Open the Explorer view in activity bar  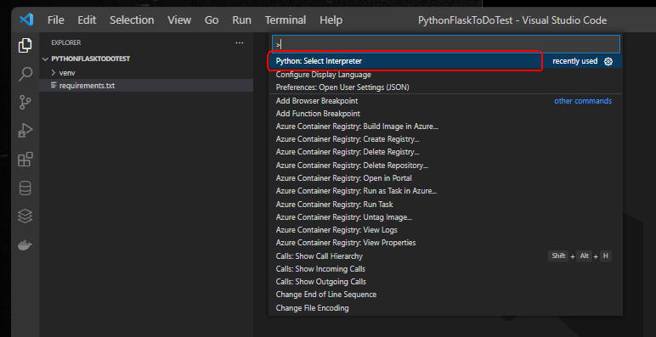coord(25,45)
